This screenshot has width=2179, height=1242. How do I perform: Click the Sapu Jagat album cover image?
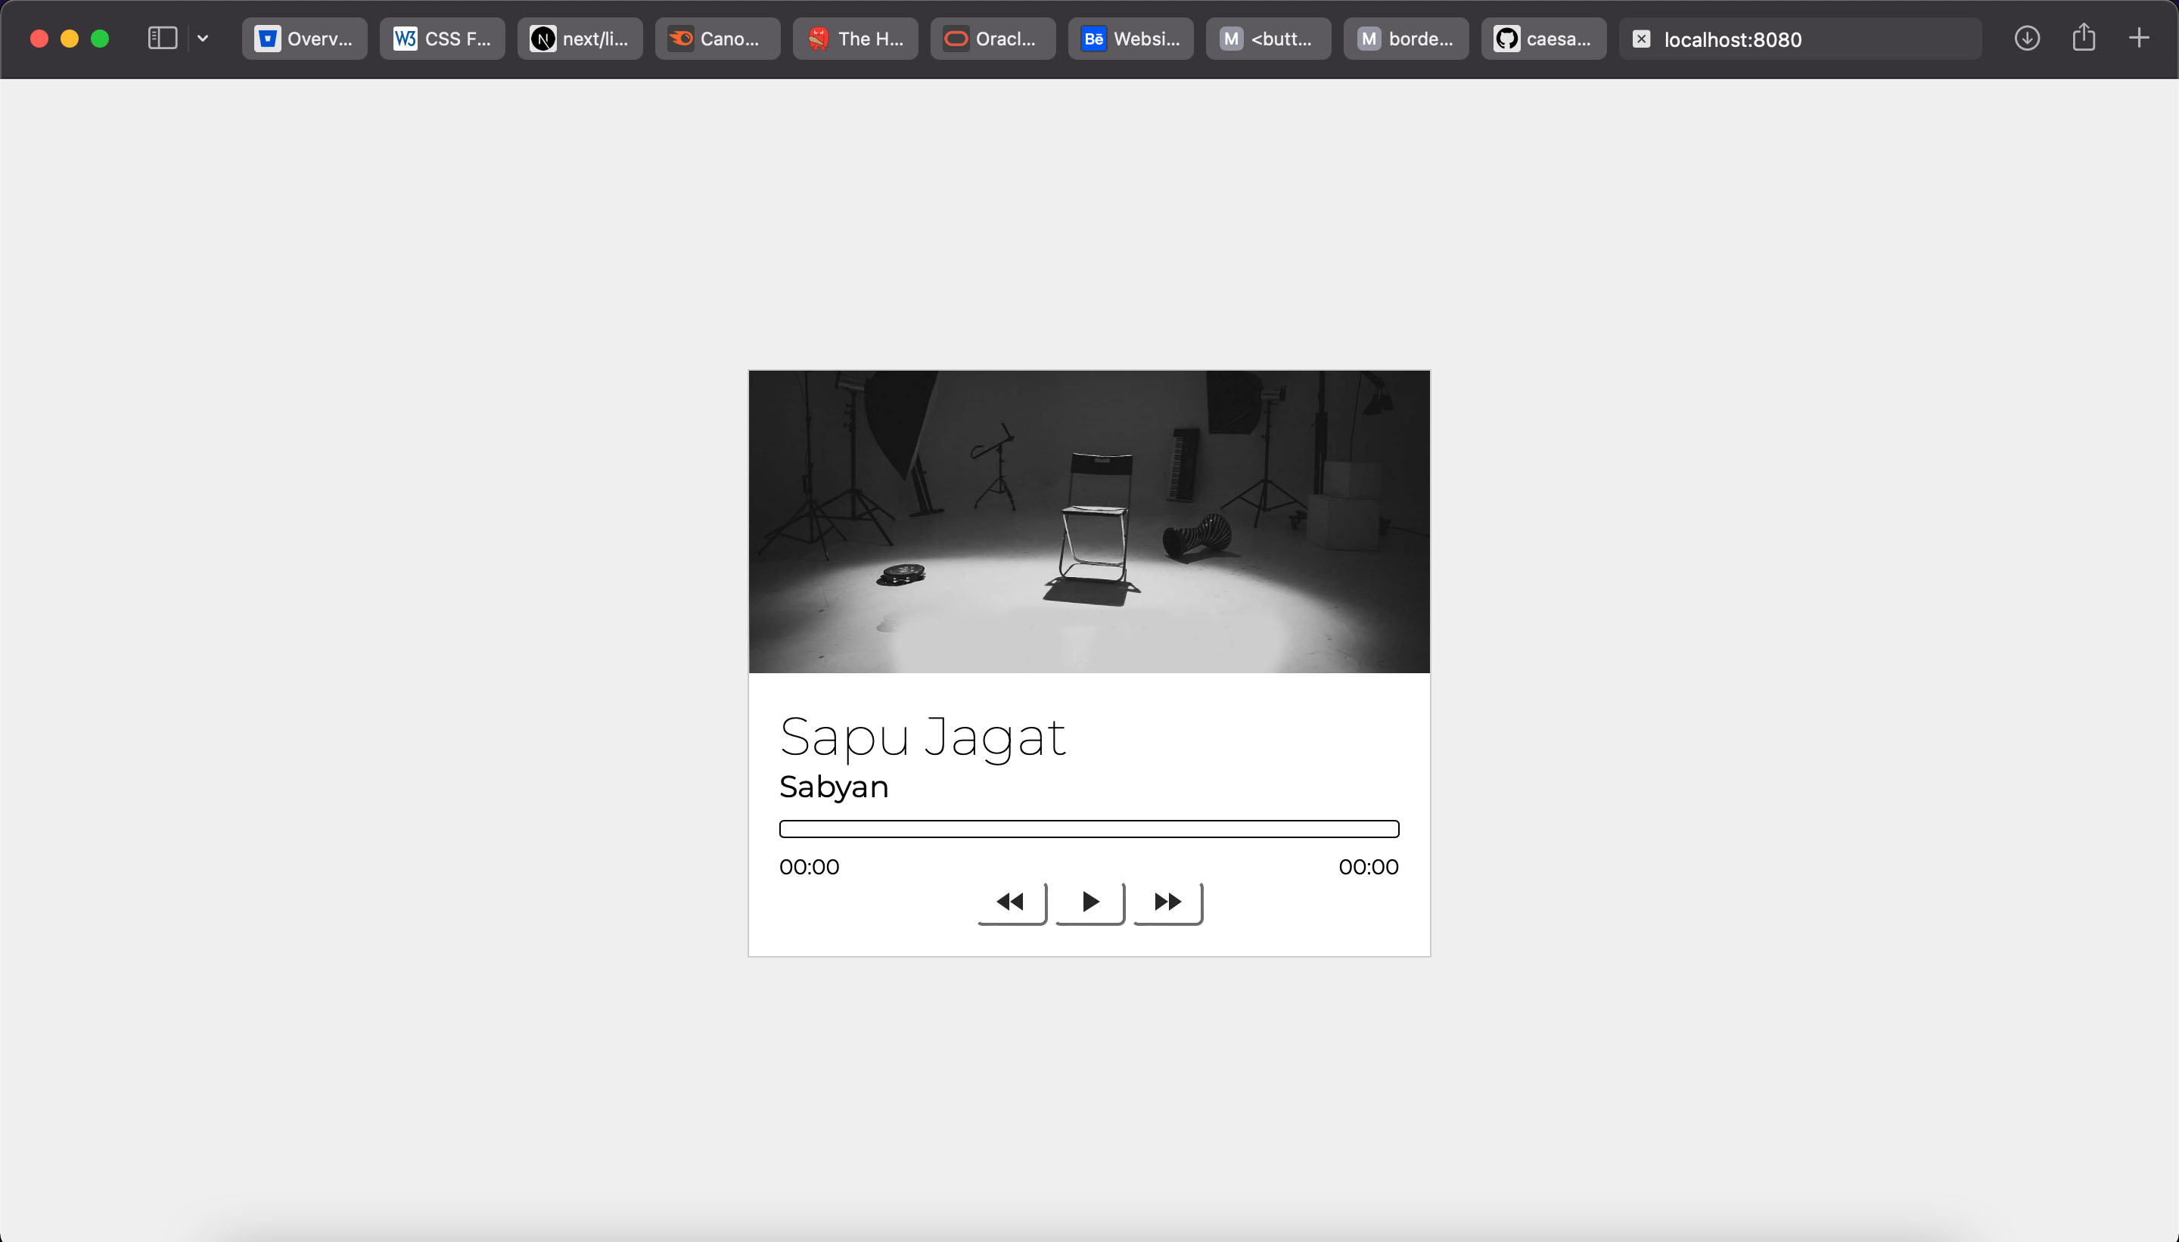coord(1089,521)
